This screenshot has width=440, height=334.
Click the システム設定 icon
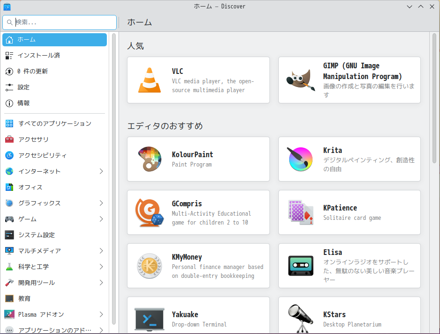tap(9, 235)
